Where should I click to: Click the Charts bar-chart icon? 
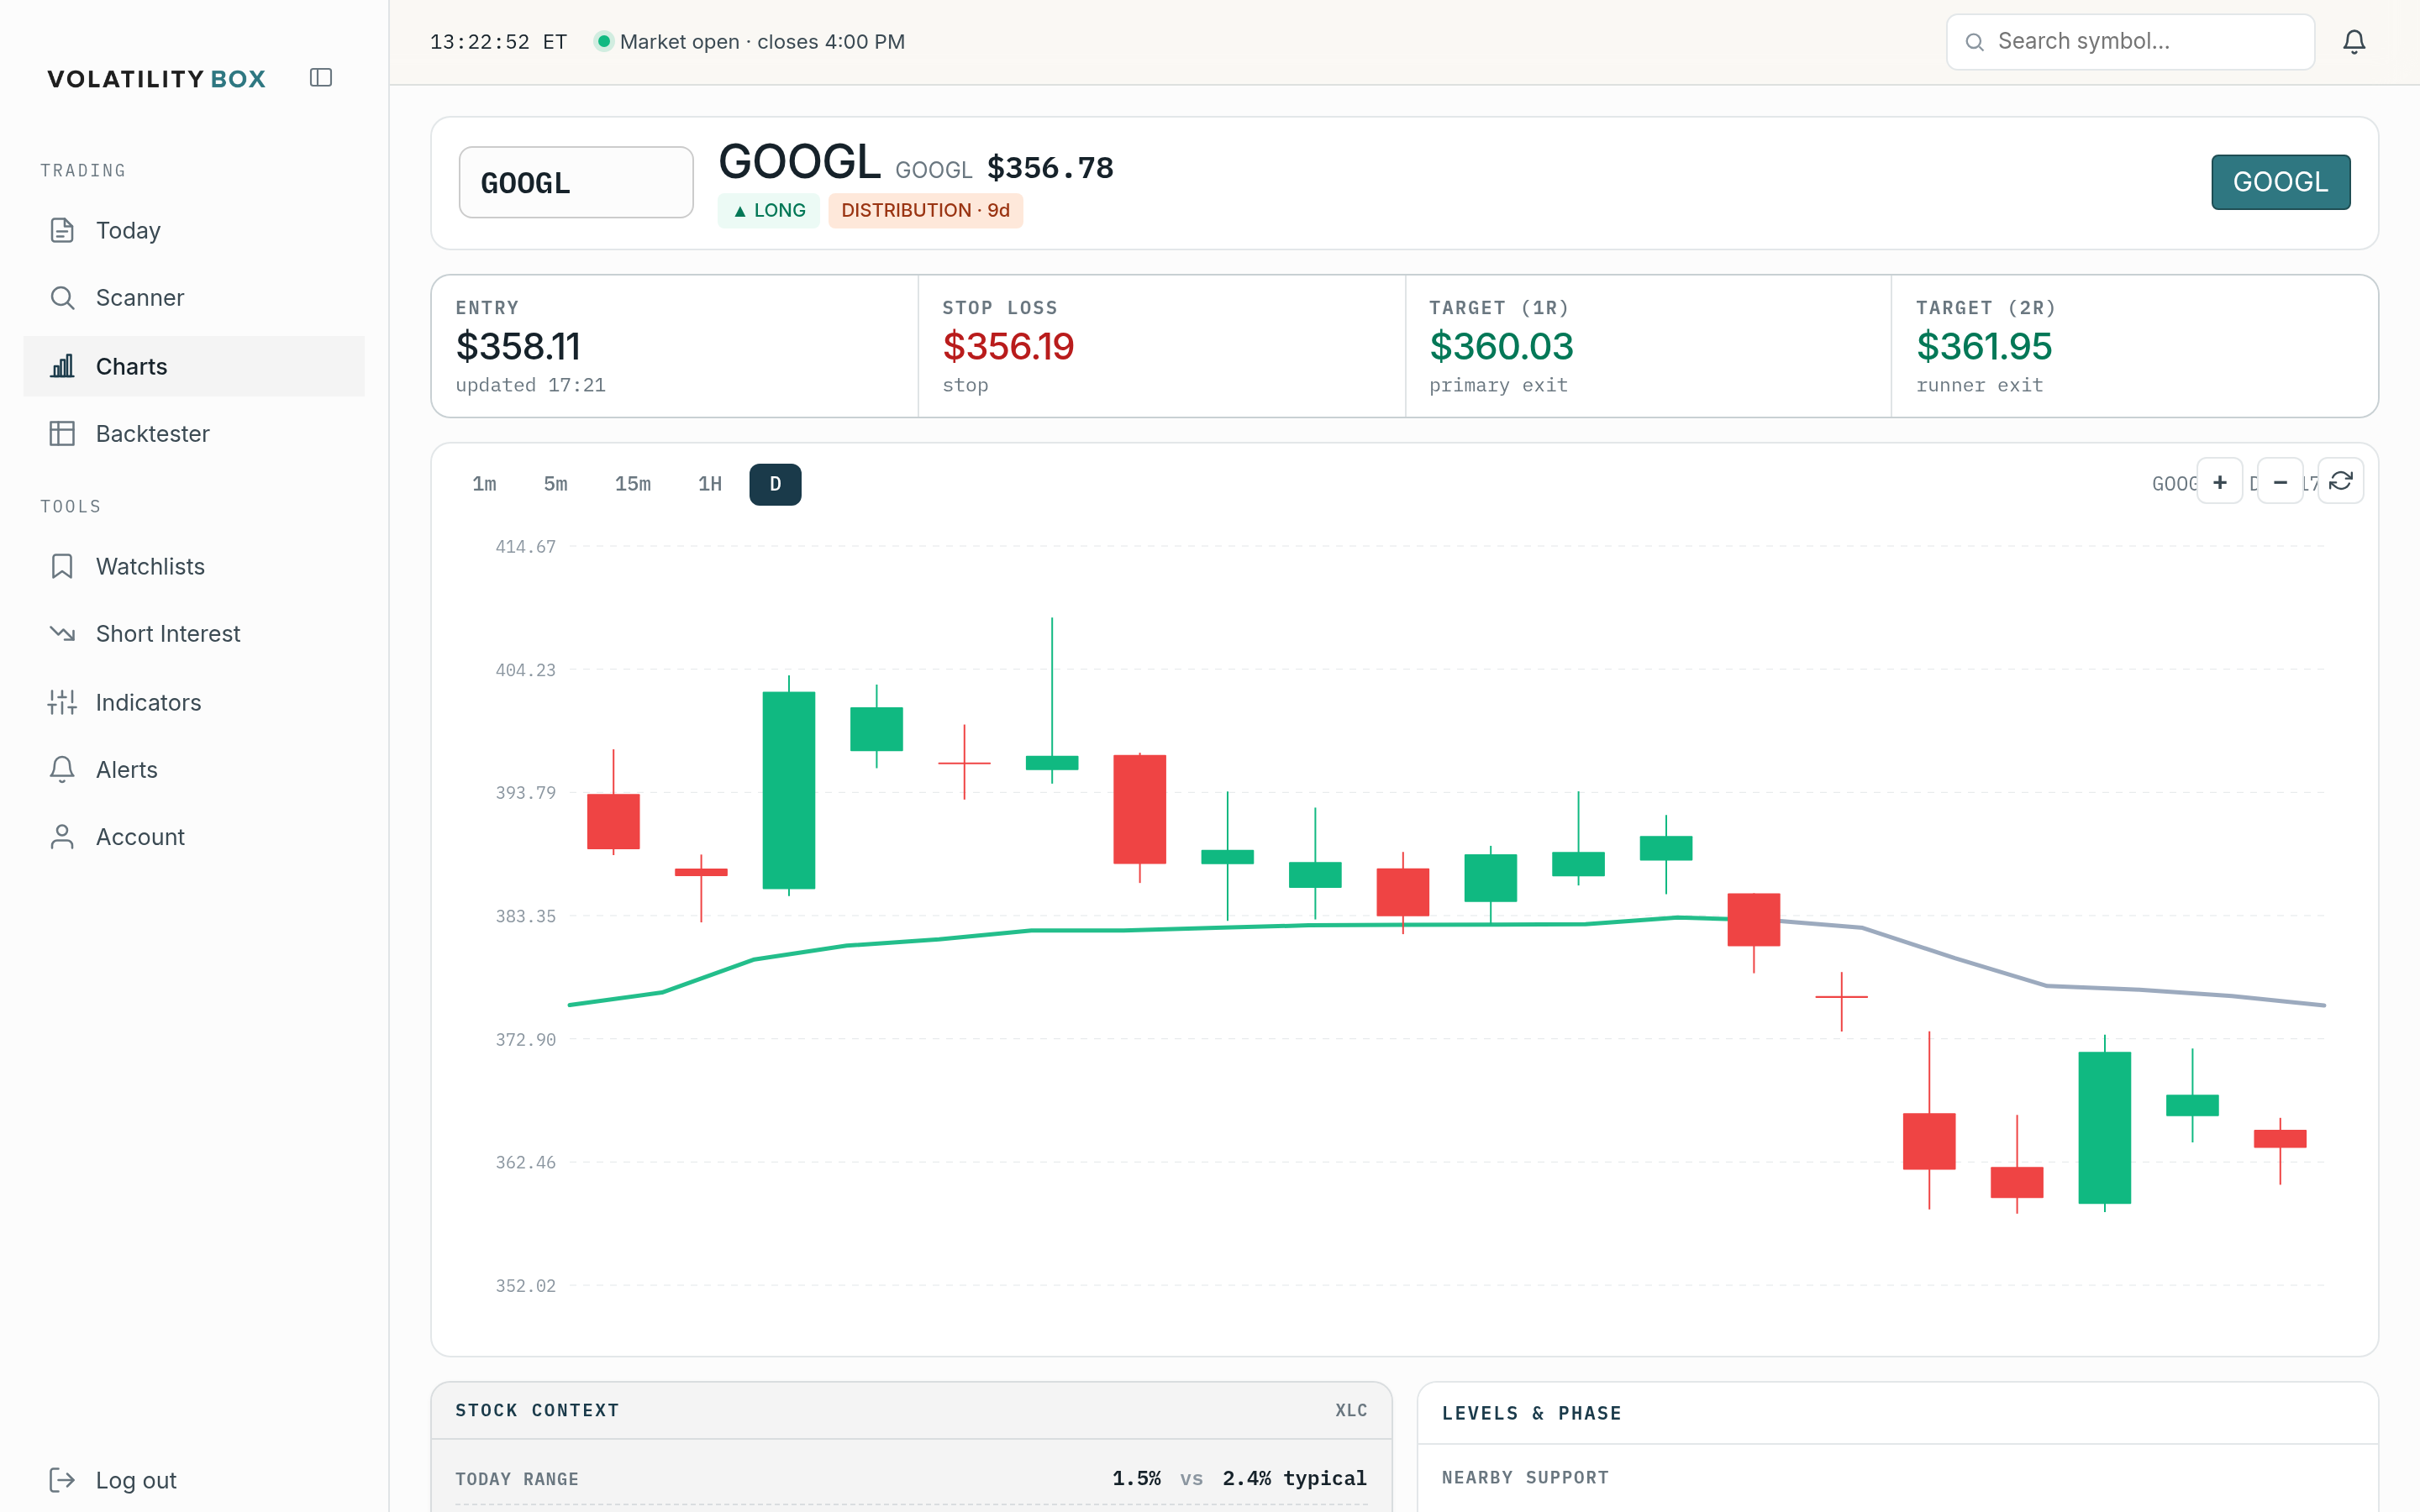tap(62, 366)
